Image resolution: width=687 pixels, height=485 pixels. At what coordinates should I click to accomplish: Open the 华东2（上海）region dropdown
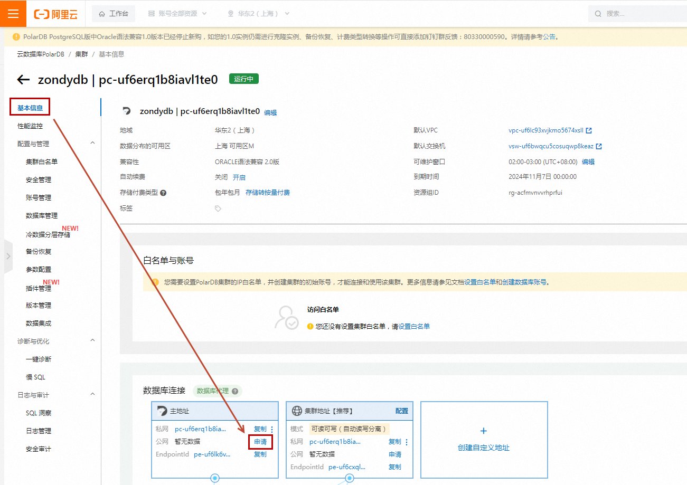click(x=259, y=14)
